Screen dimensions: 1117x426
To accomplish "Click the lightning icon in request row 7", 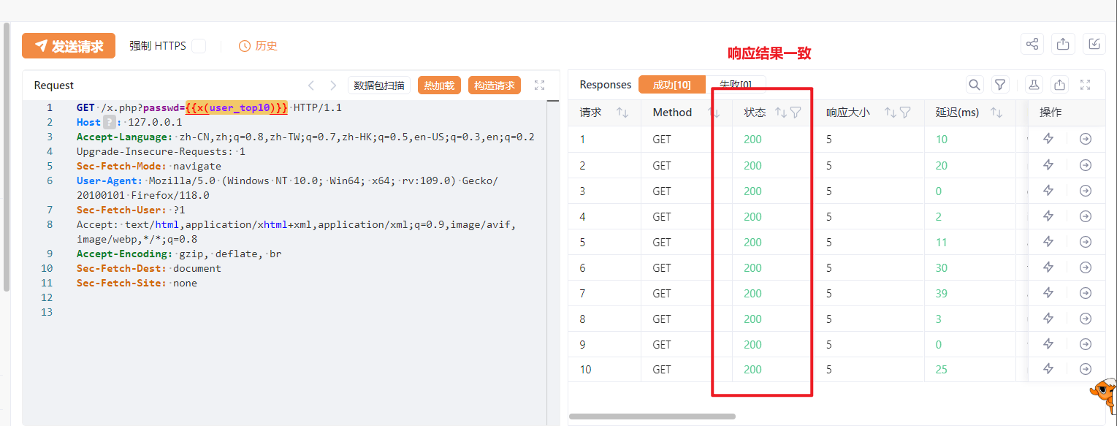I will point(1048,293).
